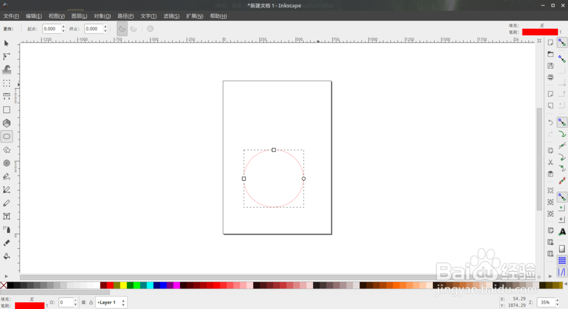The height and width of the screenshot is (309, 568).
Task: Toggle Snap other points button
Action: click(562, 198)
